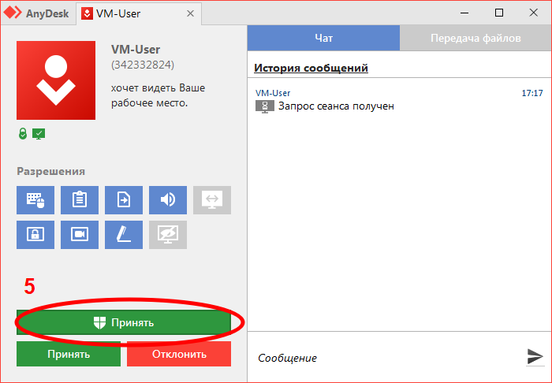The image size is (552, 383).
Task: Toggle the keyboard and mouse control permission
Action: (x=35, y=200)
